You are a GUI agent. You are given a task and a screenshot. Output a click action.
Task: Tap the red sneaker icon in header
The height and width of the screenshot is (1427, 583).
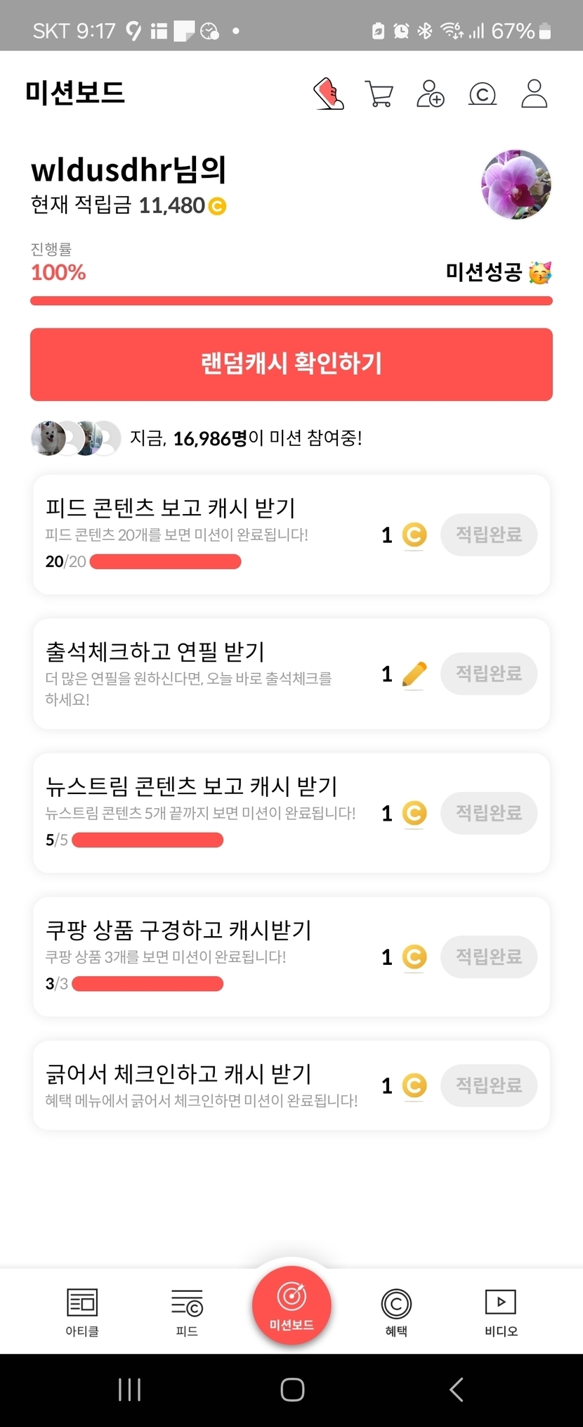pos(329,94)
